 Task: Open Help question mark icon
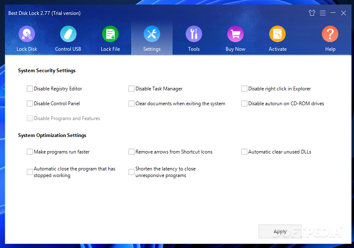pyautogui.click(x=330, y=34)
